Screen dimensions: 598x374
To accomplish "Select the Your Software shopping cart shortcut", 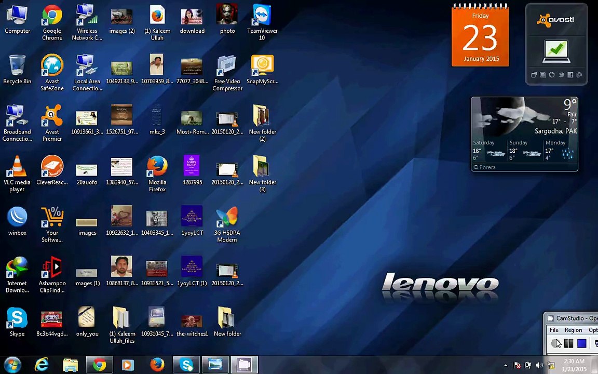I will (x=52, y=224).
